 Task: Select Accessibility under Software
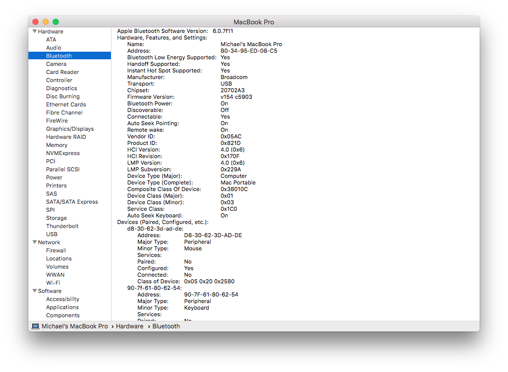[62, 299]
